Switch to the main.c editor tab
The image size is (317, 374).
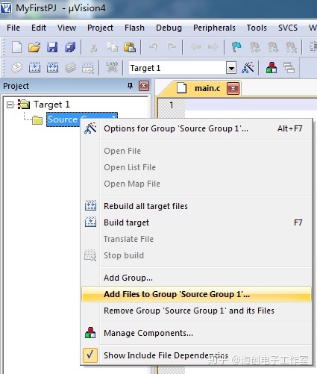coord(207,88)
